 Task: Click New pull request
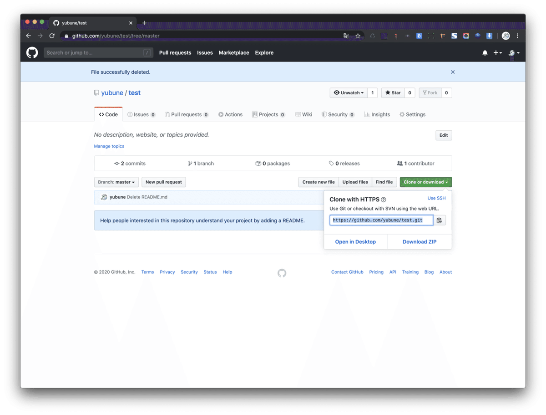click(x=164, y=182)
